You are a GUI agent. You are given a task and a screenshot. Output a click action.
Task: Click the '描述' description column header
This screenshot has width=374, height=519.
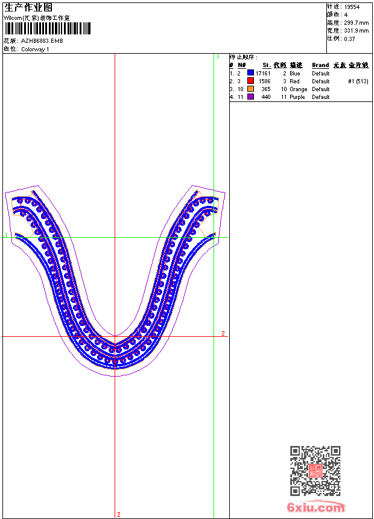click(296, 65)
